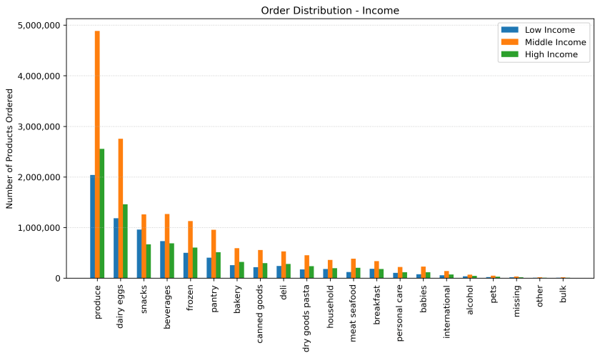The height and width of the screenshot is (358, 600).
Task: Click the orange Middle Income legend swatch
Action: point(509,42)
